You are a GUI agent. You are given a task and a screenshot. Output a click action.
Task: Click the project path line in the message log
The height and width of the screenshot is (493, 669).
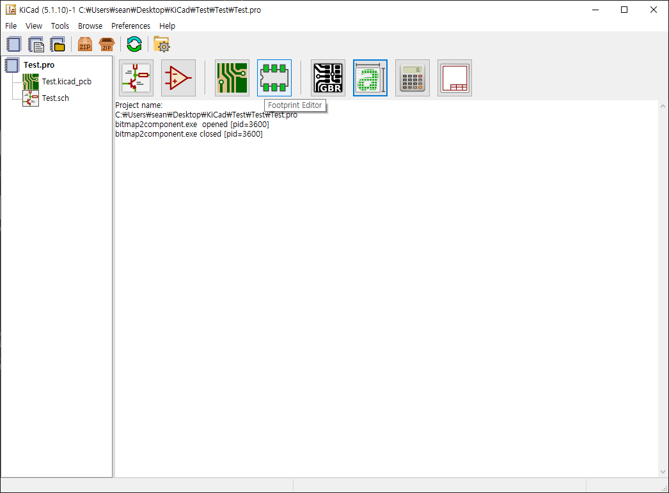(206, 114)
